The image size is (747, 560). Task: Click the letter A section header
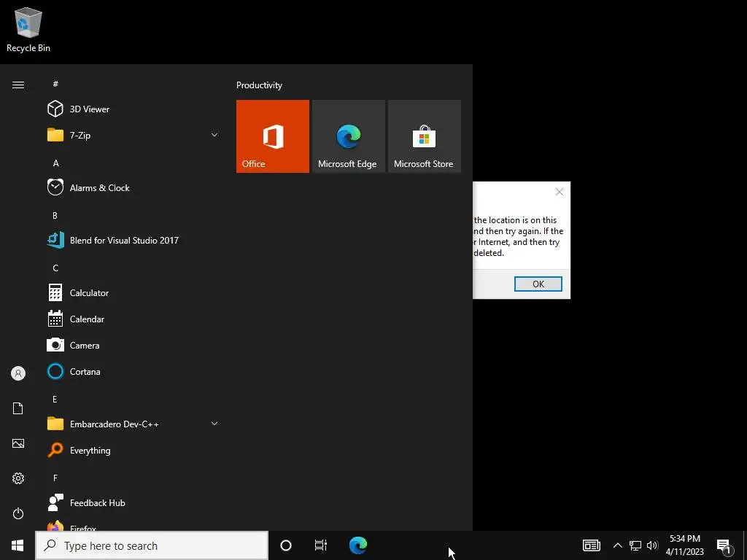coord(55,163)
